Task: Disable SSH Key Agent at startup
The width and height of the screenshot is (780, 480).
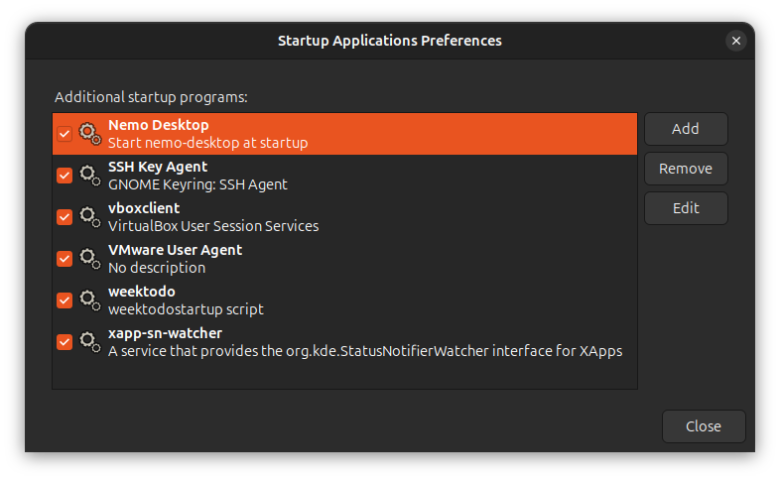Action: (x=65, y=176)
